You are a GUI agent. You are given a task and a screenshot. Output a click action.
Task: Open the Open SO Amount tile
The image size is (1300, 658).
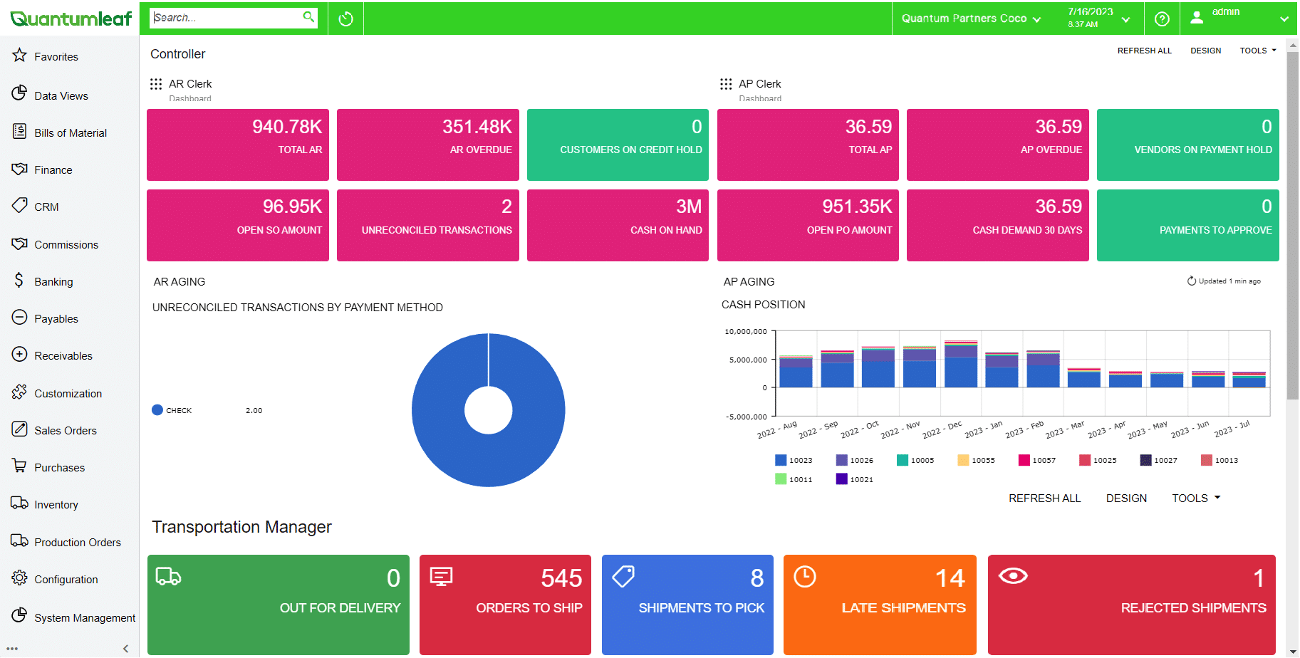(238, 225)
